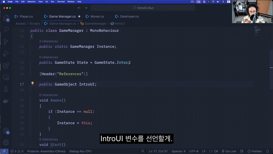Open the Extensions view
This screenshot has width=273, height=154.
pyautogui.click(x=6, y=65)
